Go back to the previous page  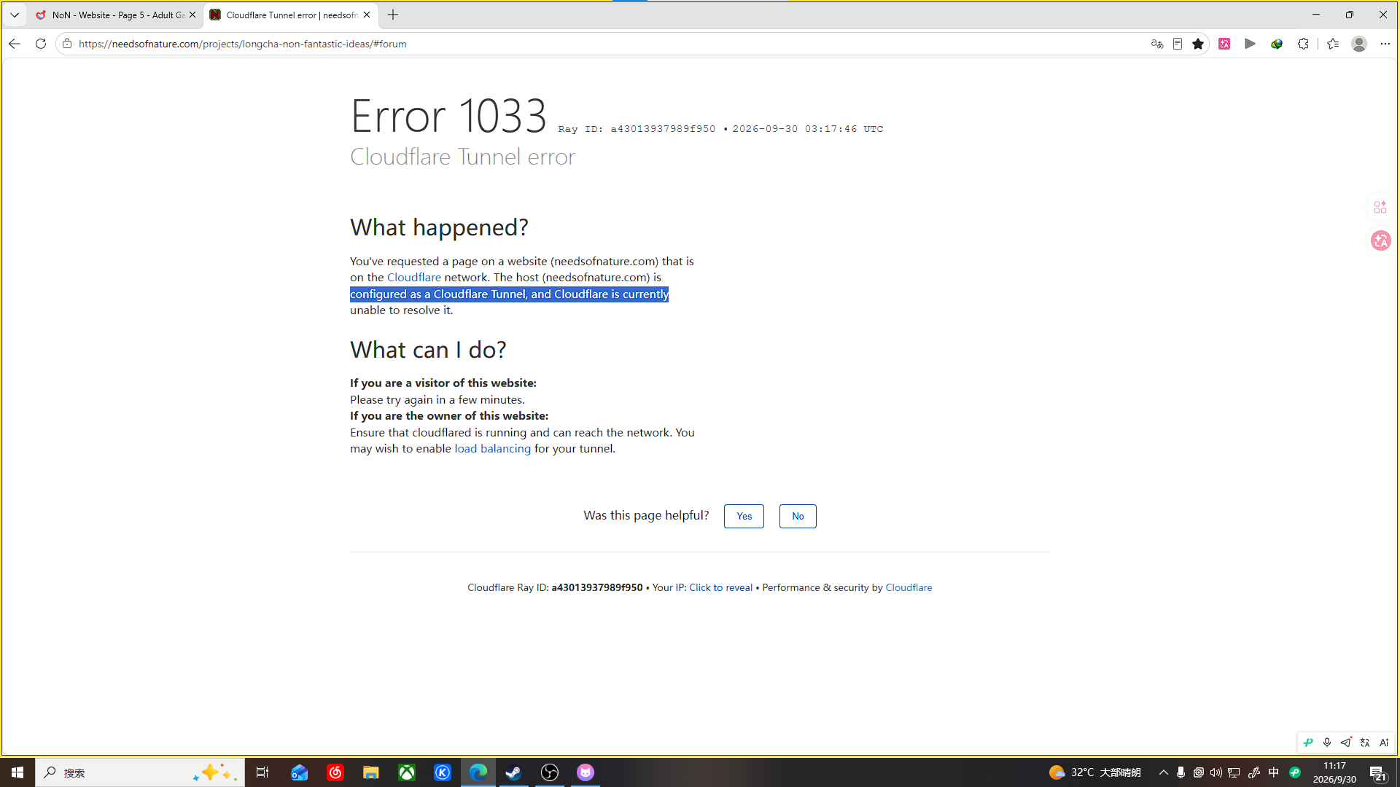[x=15, y=44]
